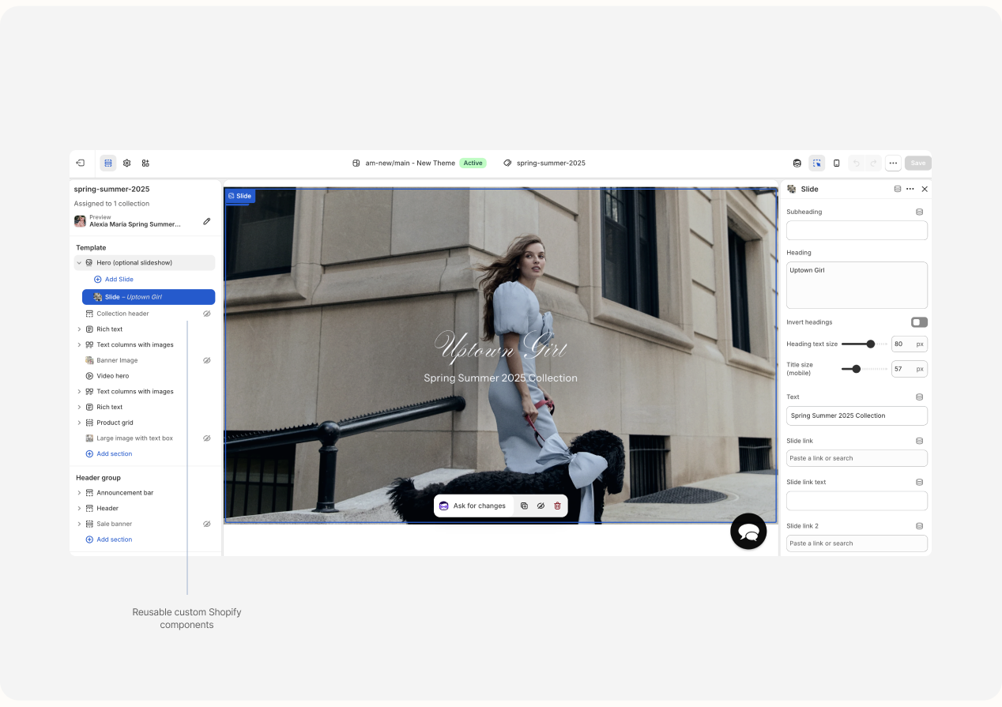Expand the Rich text above Product grid
Screen dimensions: 1002x707
[x=79, y=407]
